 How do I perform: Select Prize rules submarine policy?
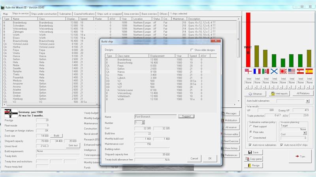(251, 132)
